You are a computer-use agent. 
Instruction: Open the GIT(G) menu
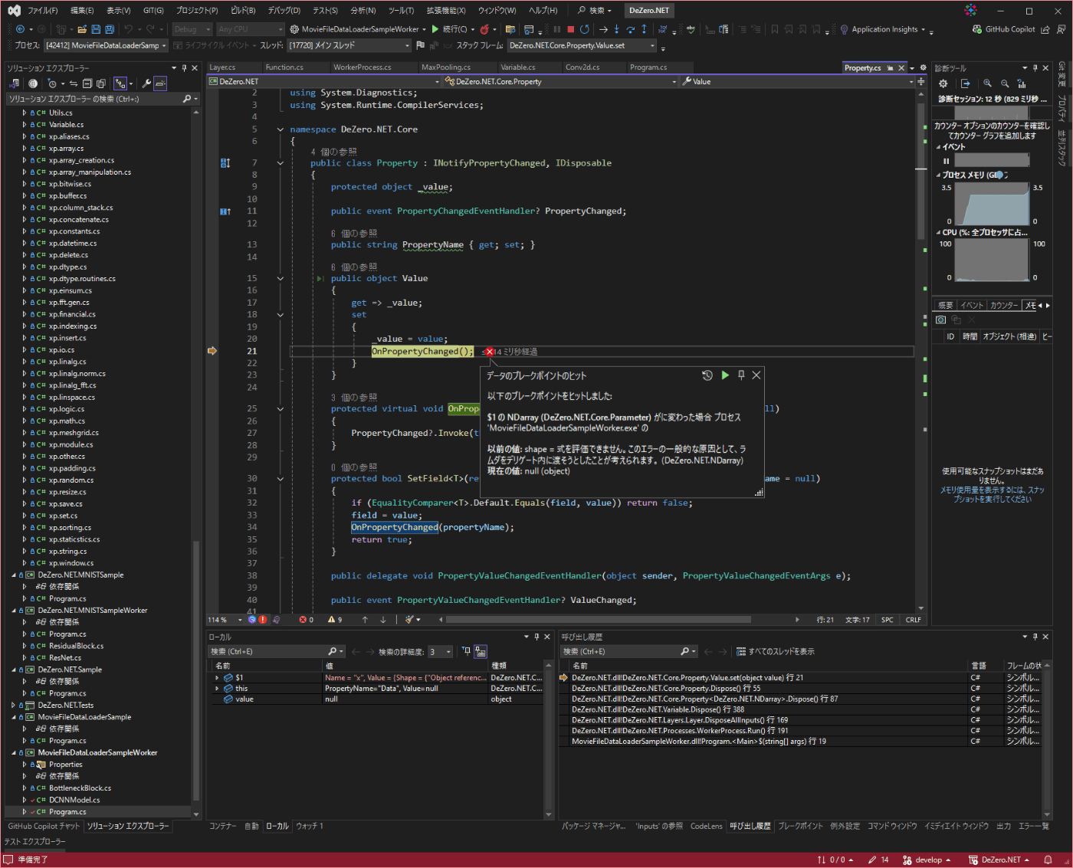[x=153, y=11]
